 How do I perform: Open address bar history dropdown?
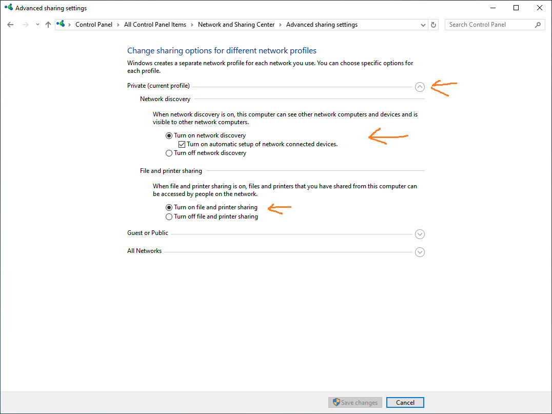pyautogui.click(x=423, y=25)
